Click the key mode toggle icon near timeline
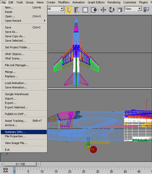The height and width of the screenshot is (174, 152). [x=5, y=170]
